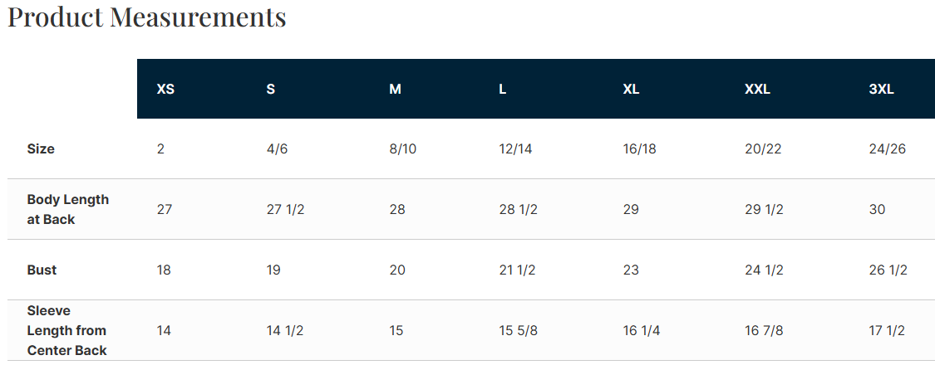This screenshot has width=935, height=365.
Task: Click the 28 1/2 body length value
Action: click(518, 209)
